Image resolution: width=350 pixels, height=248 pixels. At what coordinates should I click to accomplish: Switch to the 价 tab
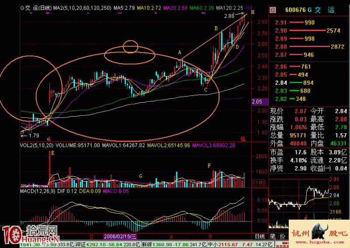tap(282, 236)
